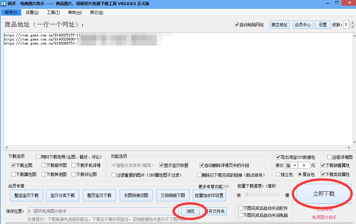Open the 帮助(H) menu

point(75,12)
